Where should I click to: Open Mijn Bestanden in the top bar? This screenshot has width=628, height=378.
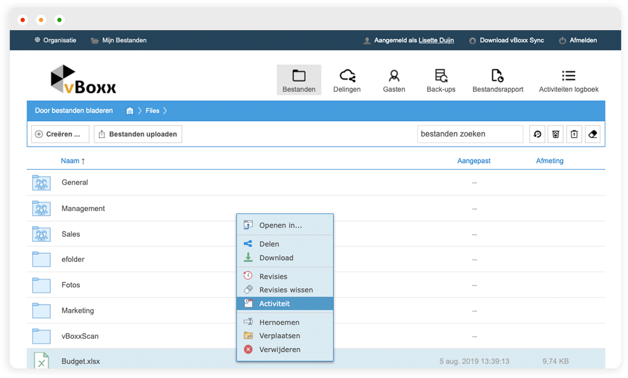119,40
